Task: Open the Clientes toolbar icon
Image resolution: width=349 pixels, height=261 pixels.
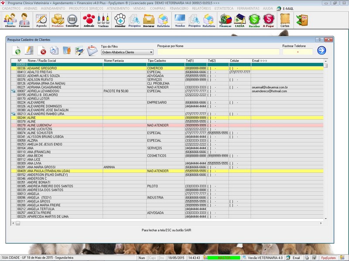Action: click(x=10, y=20)
